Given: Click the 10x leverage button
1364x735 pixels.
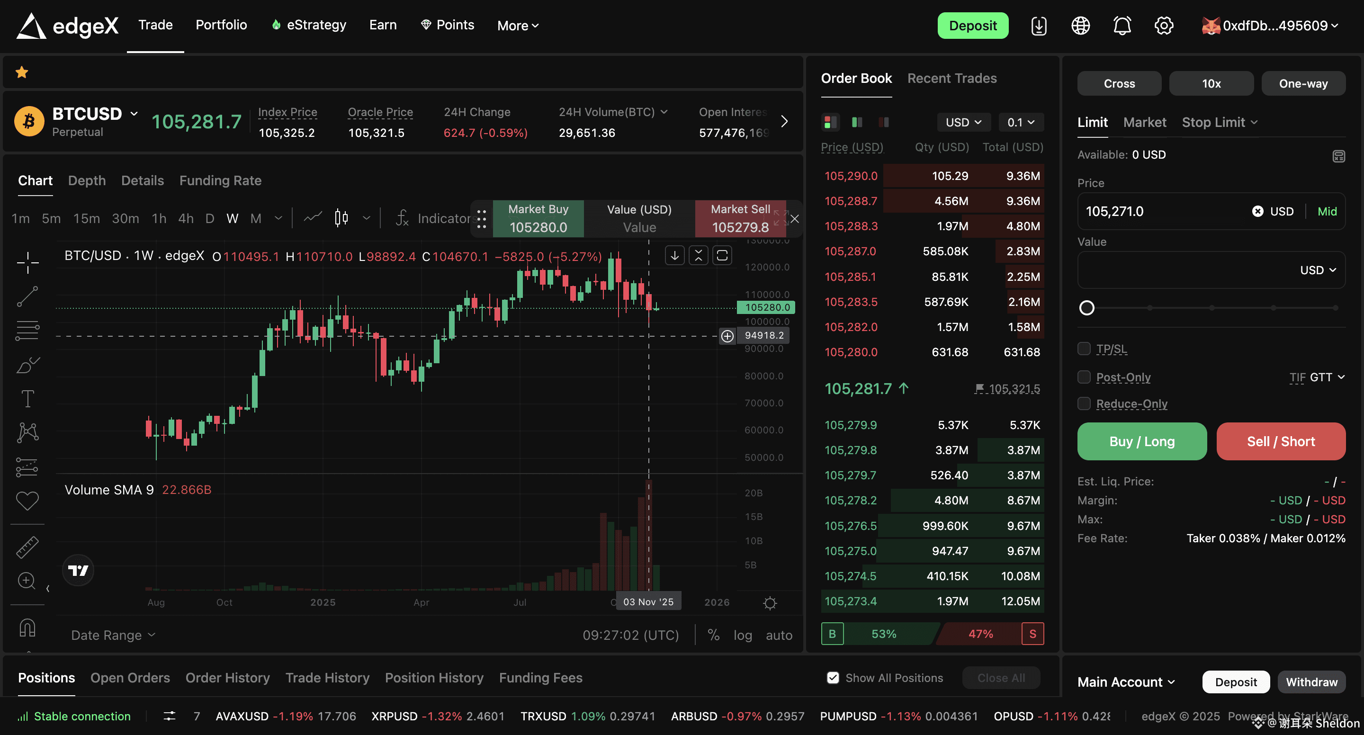Looking at the screenshot, I should point(1211,84).
